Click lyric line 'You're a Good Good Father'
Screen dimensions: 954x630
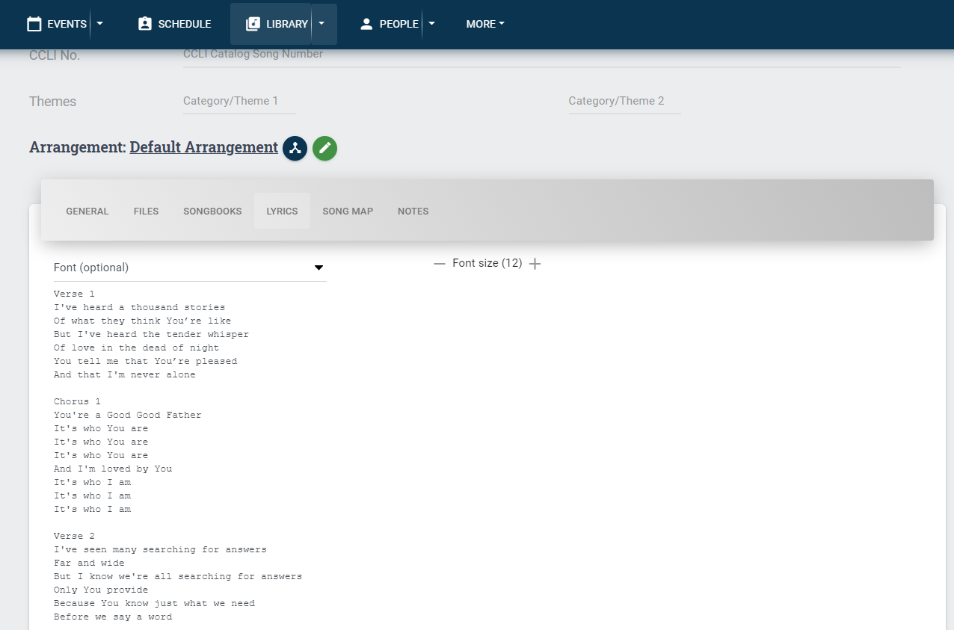pyautogui.click(x=128, y=416)
